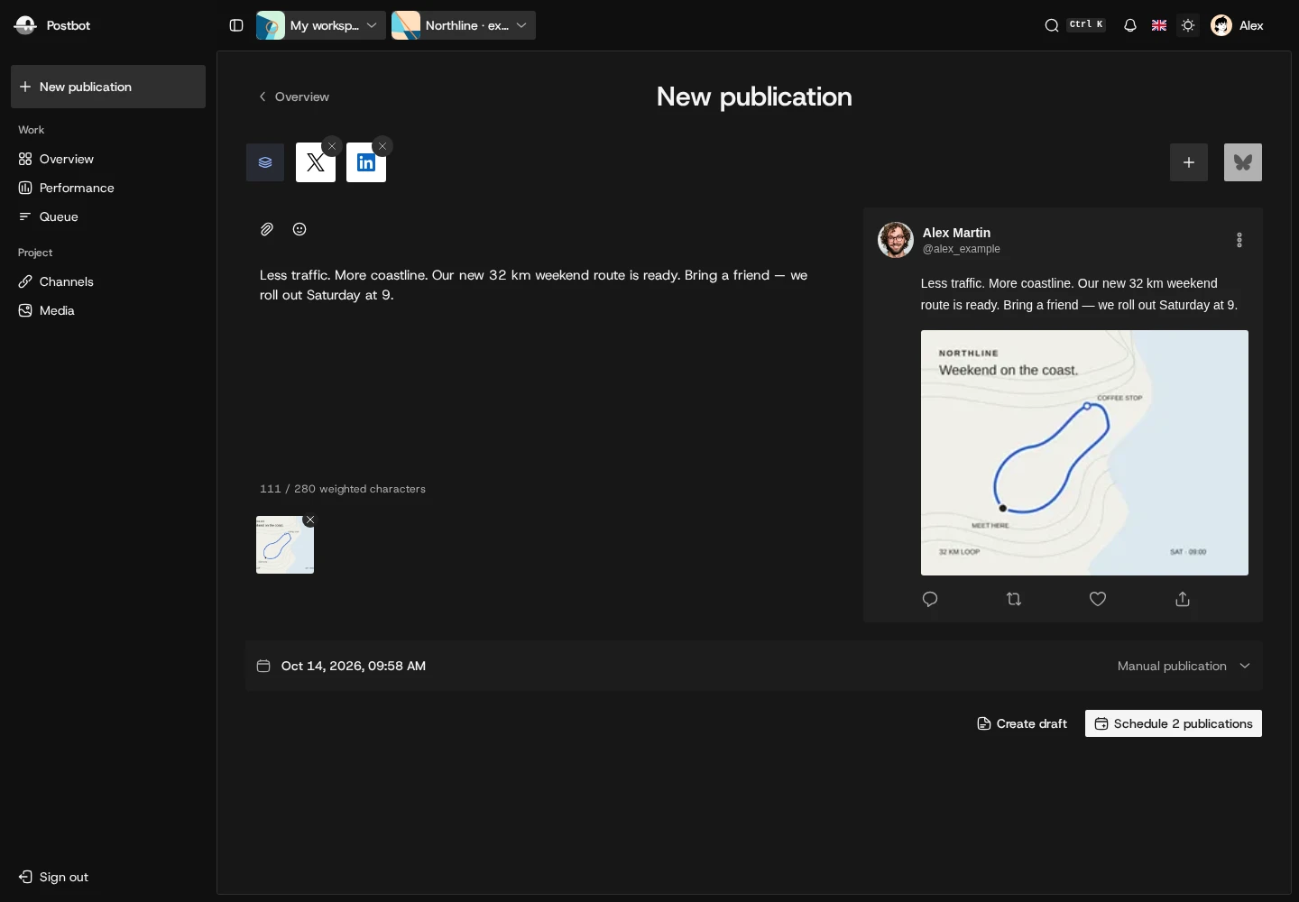This screenshot has width=1299, height=902.
Task: Open the search icon in top bar
Action: coord(1052,25)
